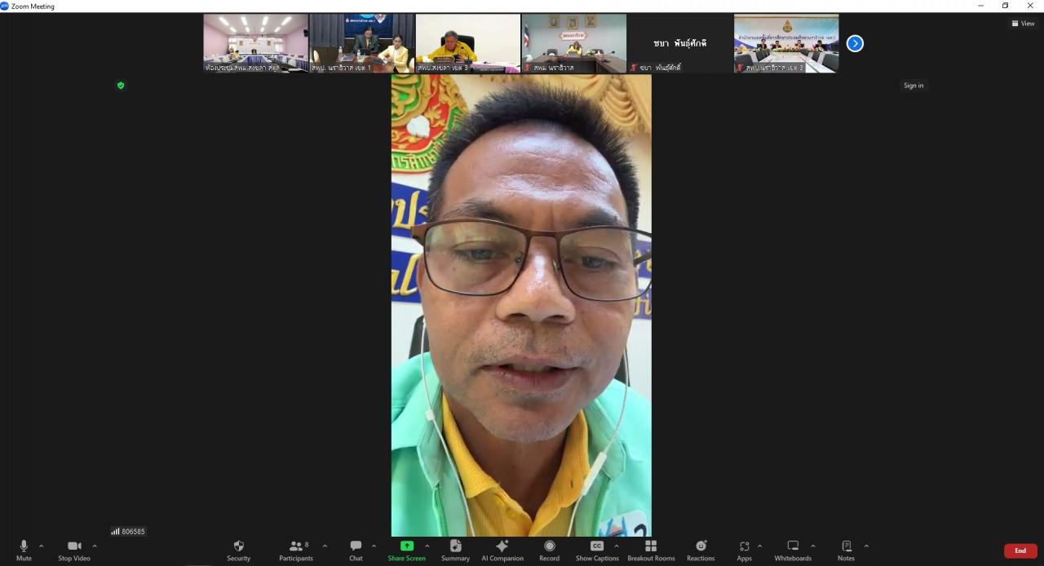Screen dimensions: 1044x566
Task: Expand the arrow beside Chat
Action: (374, 546)
